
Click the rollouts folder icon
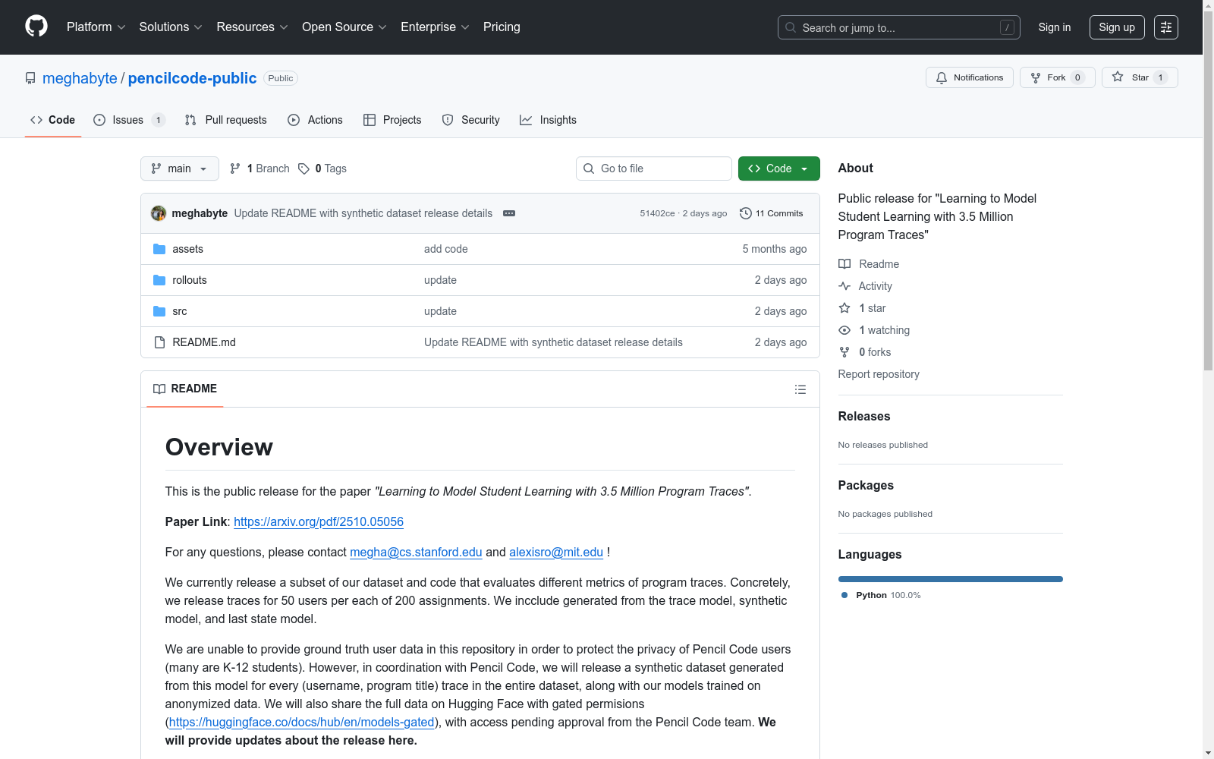159,280
